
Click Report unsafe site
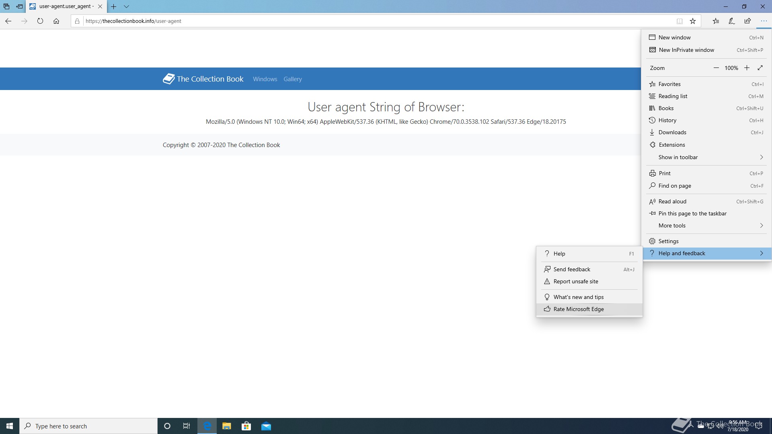[x=589, y=281]
